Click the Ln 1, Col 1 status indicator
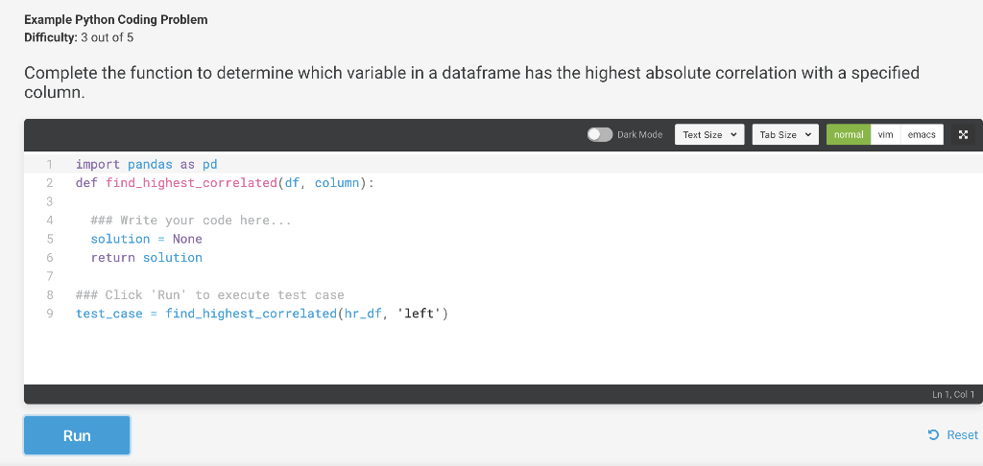This screenshot has height=466, width=983. [953, 395]
